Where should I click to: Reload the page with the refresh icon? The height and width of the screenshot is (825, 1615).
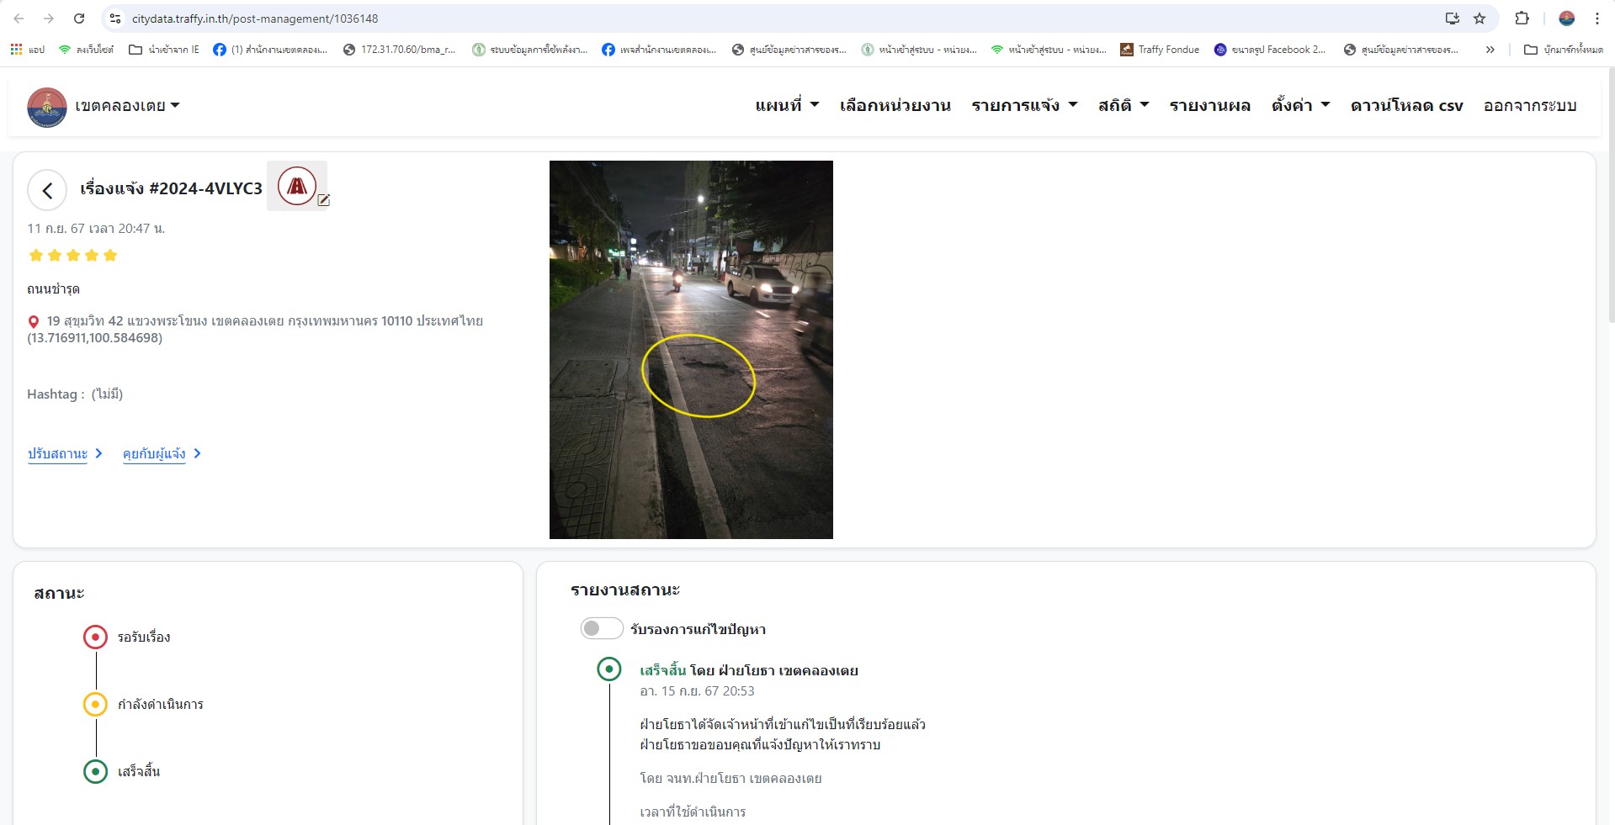tap(79, 19)
